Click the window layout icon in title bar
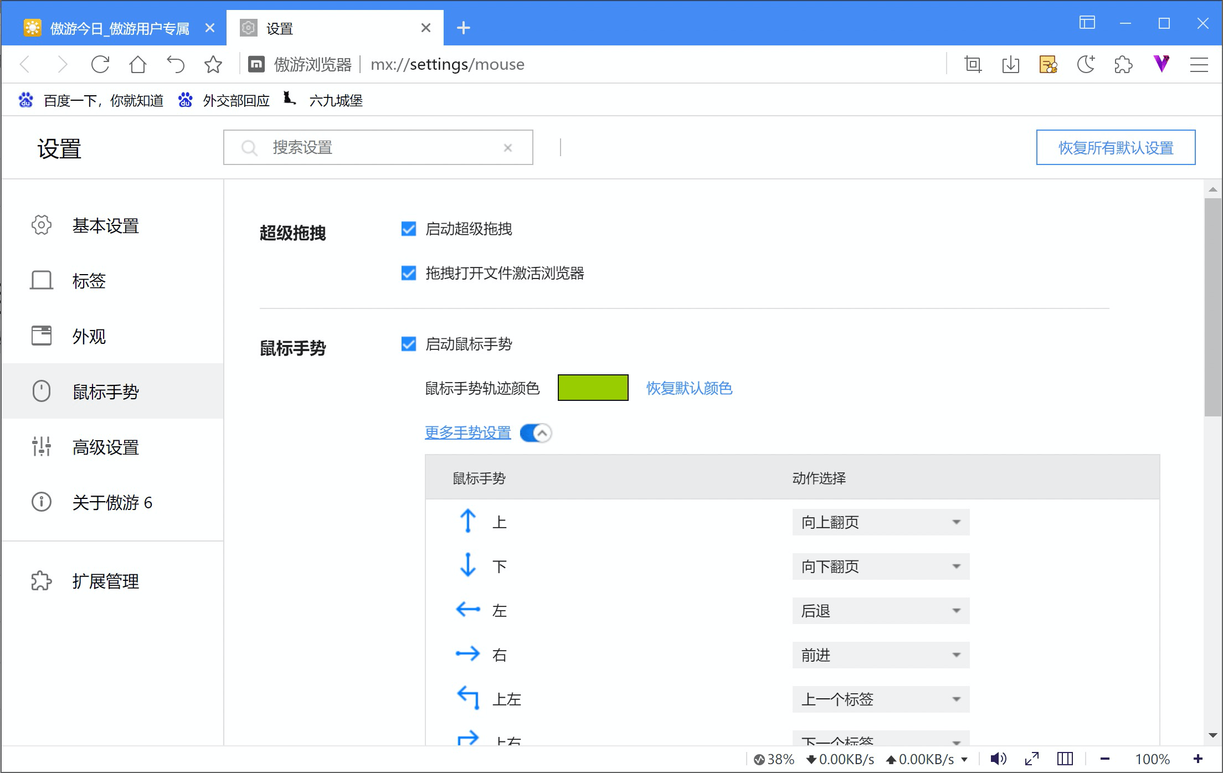This screenshot has width=1223, height=773. coord(1087,23)
